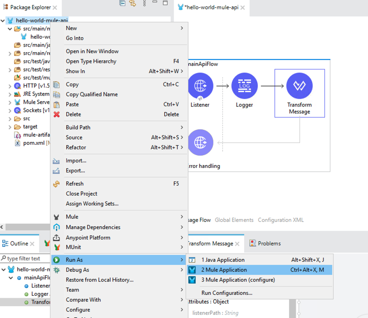Close the Package Explorer tab

coord(55,8)
